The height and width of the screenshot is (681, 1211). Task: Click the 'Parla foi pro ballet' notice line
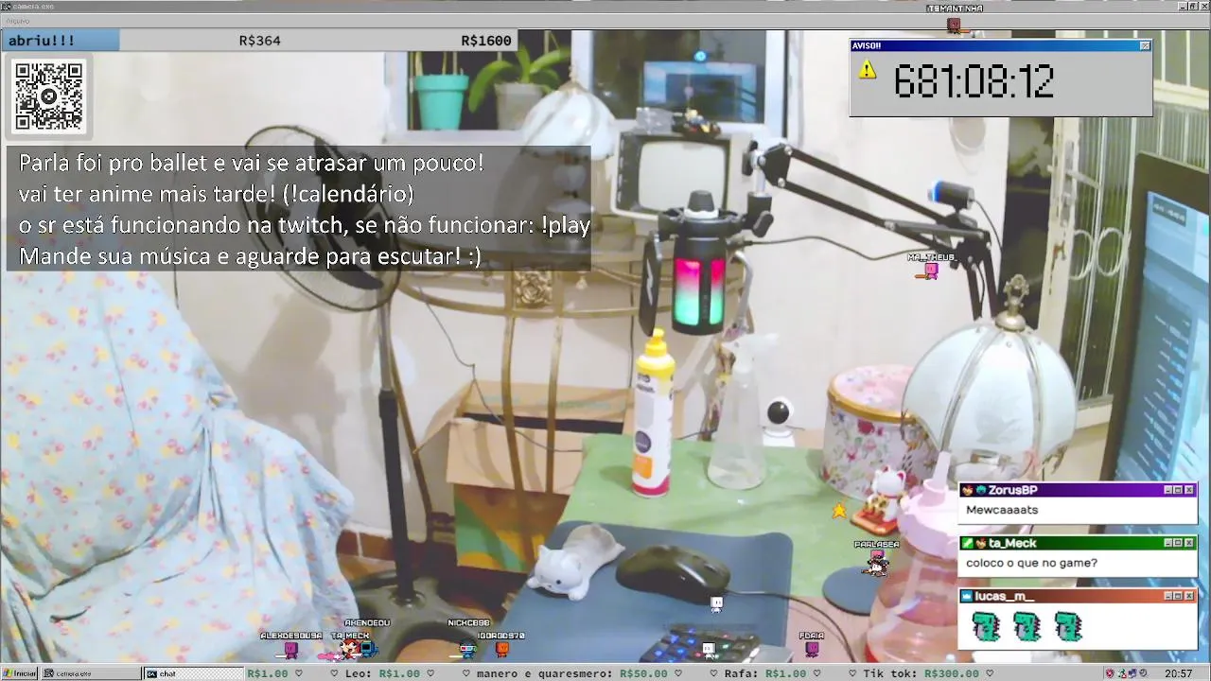point(252,163)
